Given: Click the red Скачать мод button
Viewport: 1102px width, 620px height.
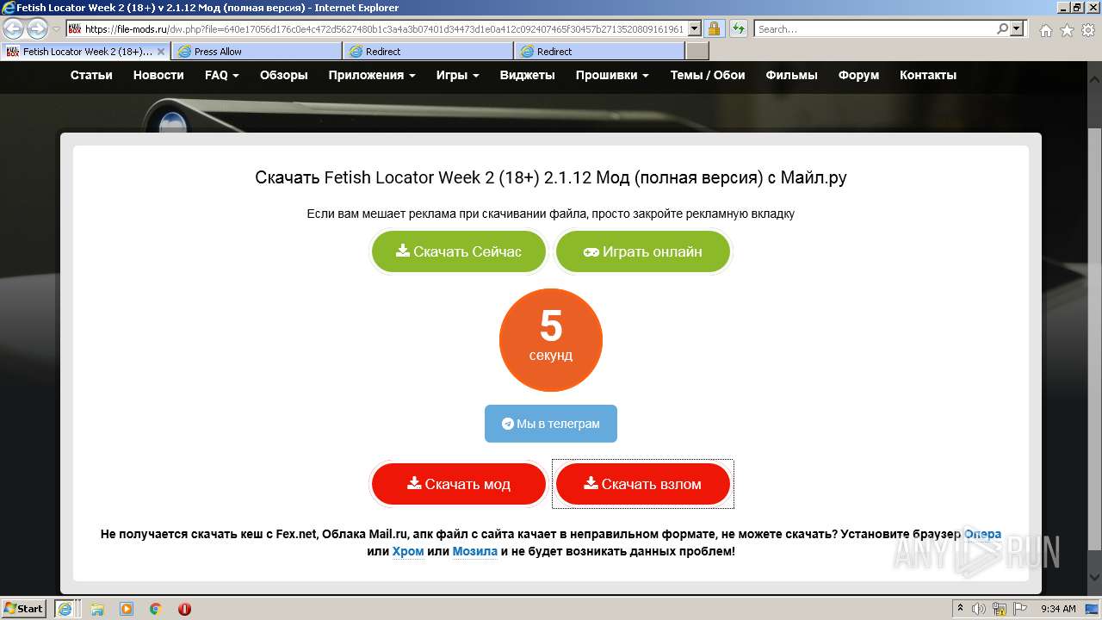Looking at the screenshot, I should point(459,484).
